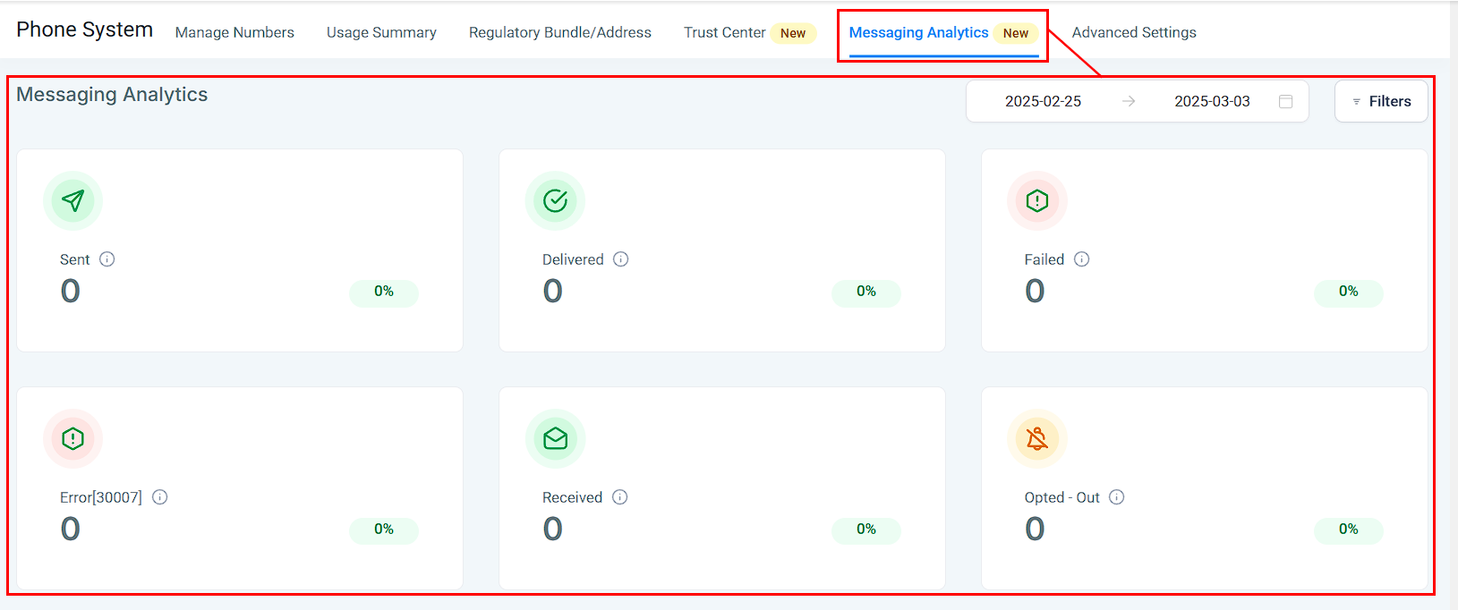Click info icon next to Received
The image size is (1458, 610).
click(x=620, y=497)
